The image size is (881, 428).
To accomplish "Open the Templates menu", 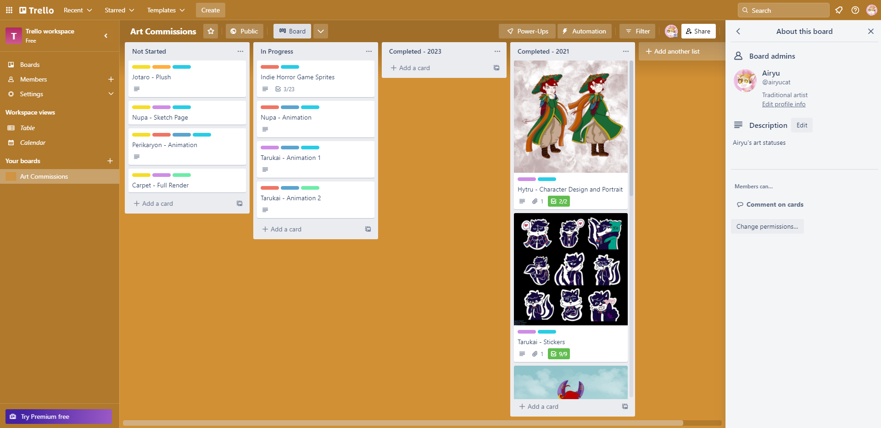I will pos(165,10).
